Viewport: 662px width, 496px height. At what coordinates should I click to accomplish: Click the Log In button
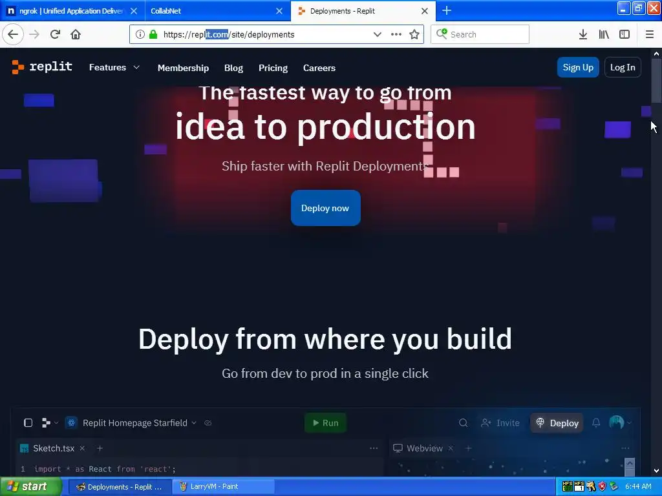click(x=623, y=67)
